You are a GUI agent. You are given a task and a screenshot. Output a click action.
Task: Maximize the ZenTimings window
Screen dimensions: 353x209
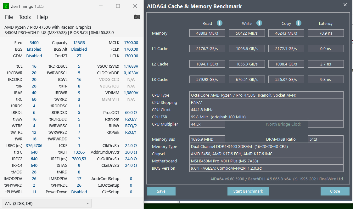click(118, 6)
